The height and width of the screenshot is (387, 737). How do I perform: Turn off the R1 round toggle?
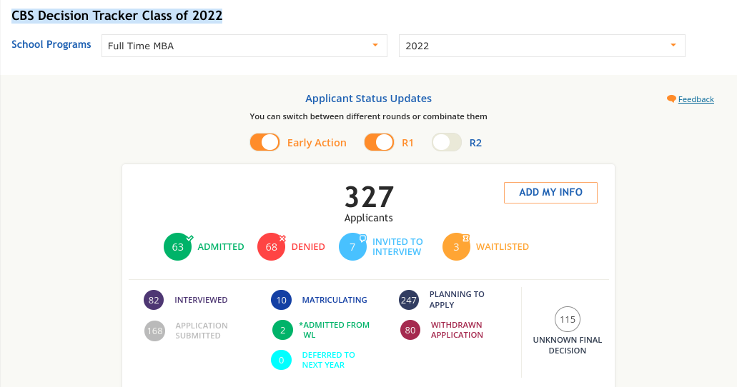click(x=379, y=142)
